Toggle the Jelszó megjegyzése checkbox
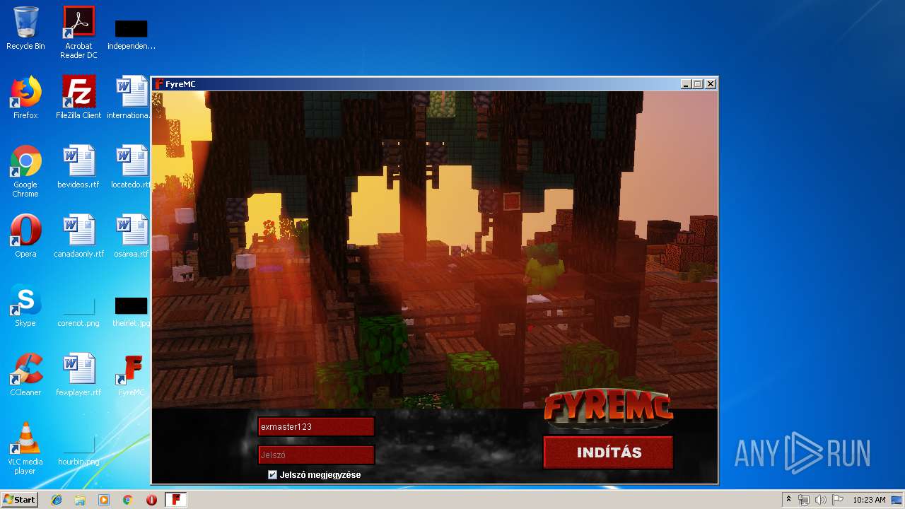This screenshot has width=905, height=509. (x=272, y=475)
